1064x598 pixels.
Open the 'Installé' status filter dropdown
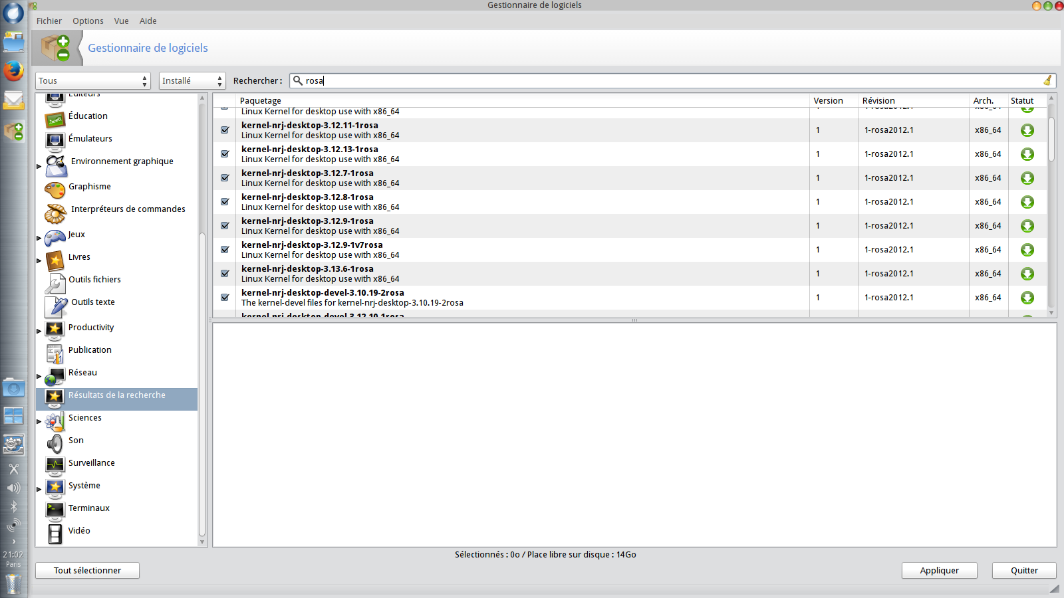pyautogui.click(x=192, y=80)
